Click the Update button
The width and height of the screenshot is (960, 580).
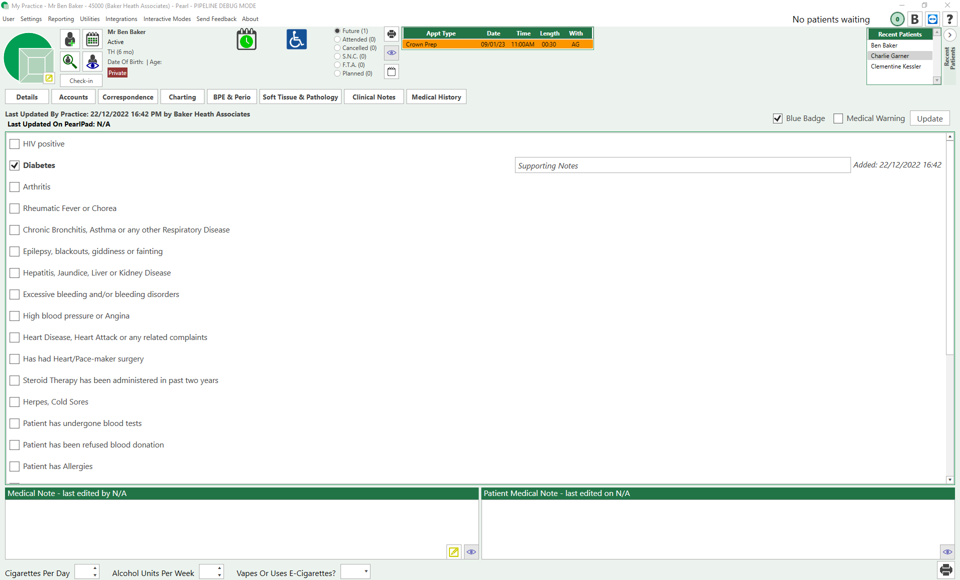pyautogui.click(x=929, y=118)
